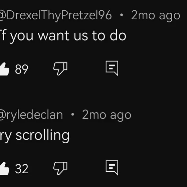Open DrexelThyPretzel96's 2mo ago timestamp
The height and width of the screenshot is (187, 187).
(x=156, y=16)
